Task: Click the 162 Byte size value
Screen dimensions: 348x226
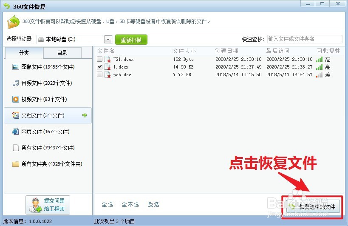Action: [x=183, y=59]
